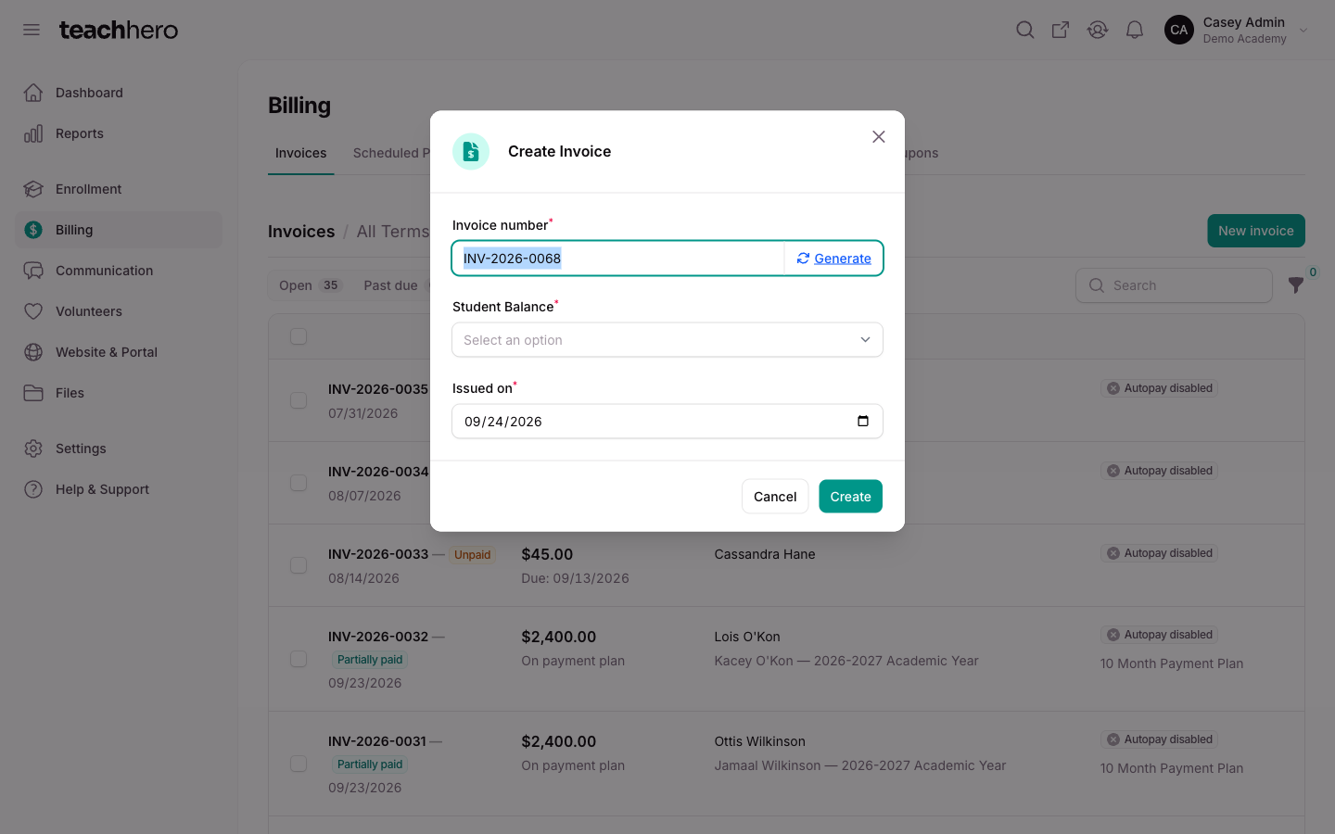
Task: Click the Generate invoice number link
Action: click(x=834, y=259)
